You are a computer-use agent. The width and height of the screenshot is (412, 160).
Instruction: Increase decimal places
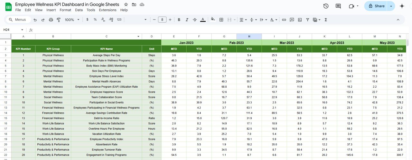[111, 20]
